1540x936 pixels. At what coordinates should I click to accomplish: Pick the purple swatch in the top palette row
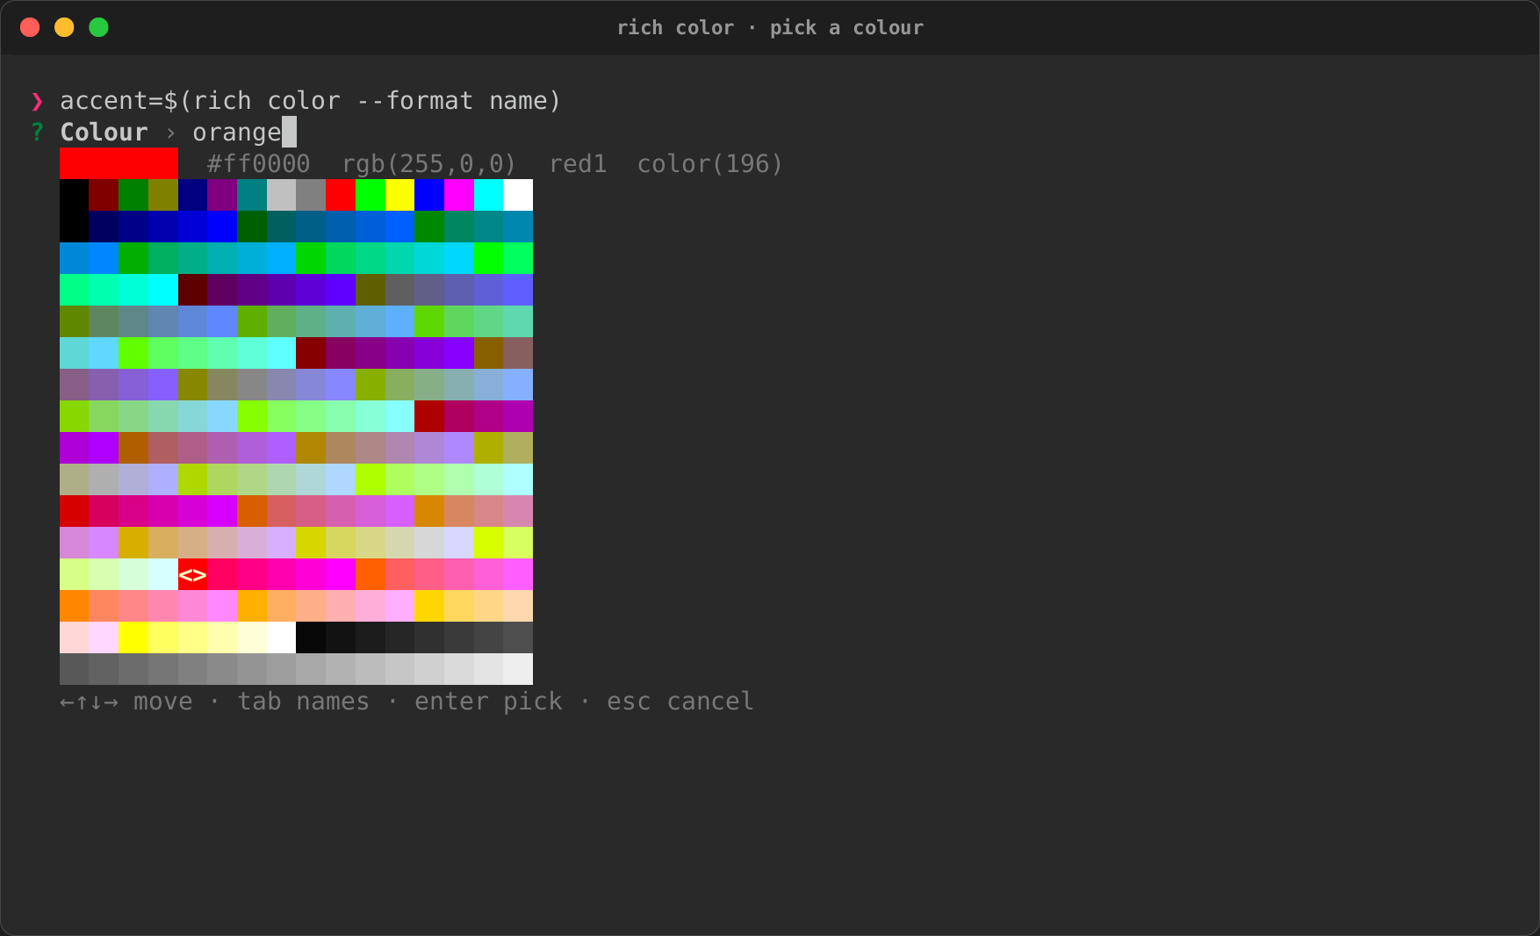click(x=222, y=195)
